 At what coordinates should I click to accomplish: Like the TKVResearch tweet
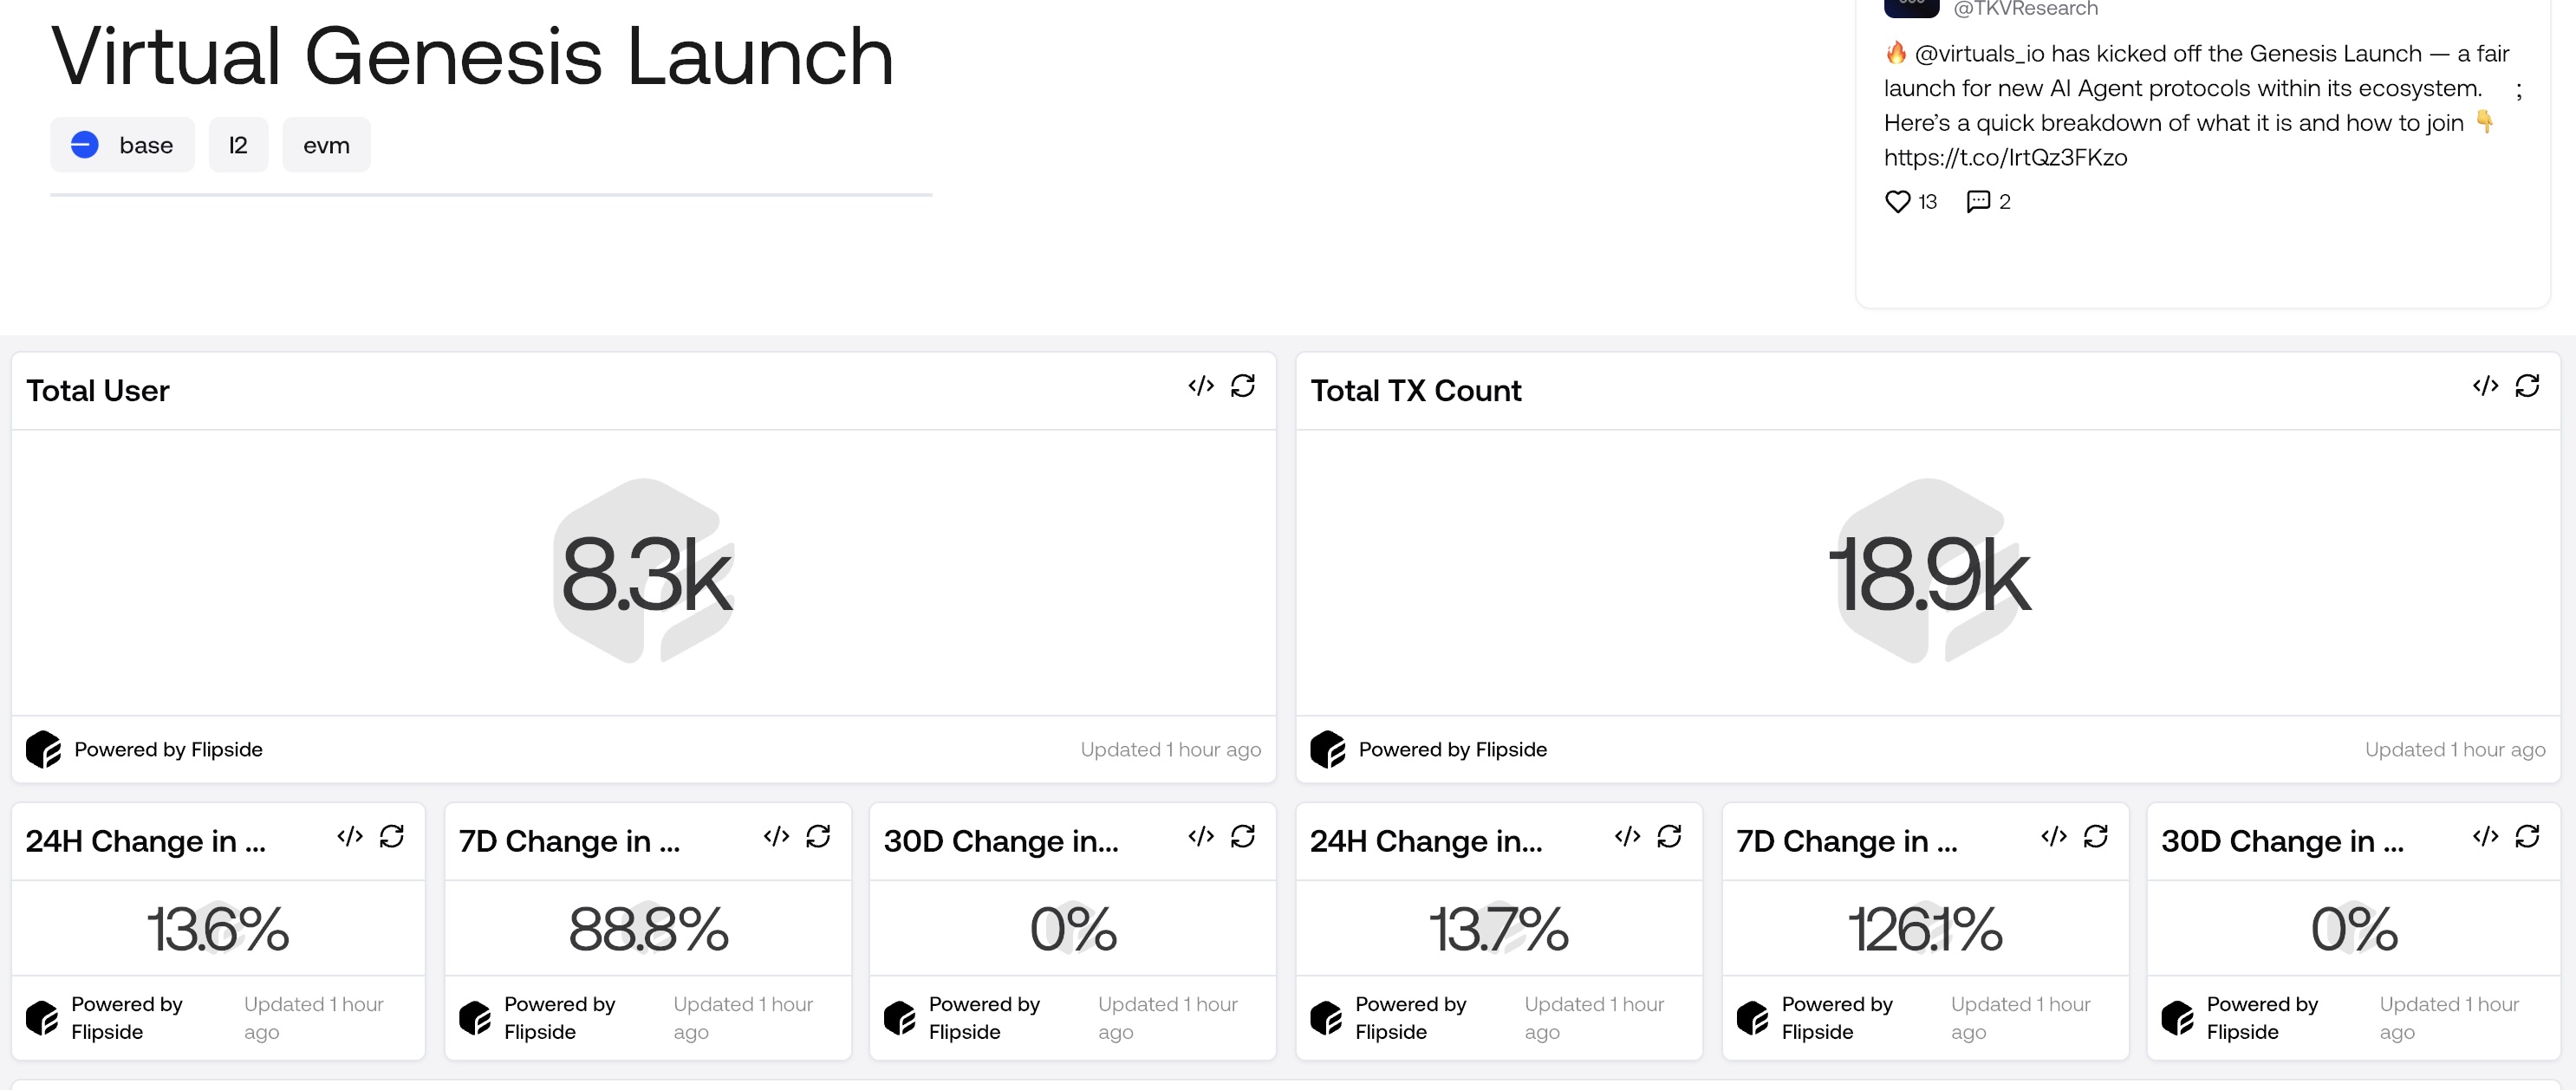click(1897, 202)
